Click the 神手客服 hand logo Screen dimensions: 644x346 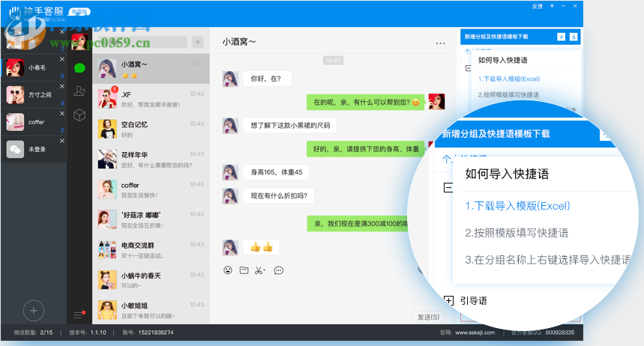coord(15,12)
